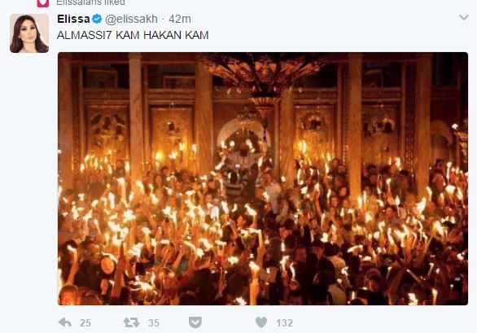Image resolution: width=477 pixels, height=333 pixels.
Task: Click the pink heart liked indicator
Action: click(x=43, y=3)
